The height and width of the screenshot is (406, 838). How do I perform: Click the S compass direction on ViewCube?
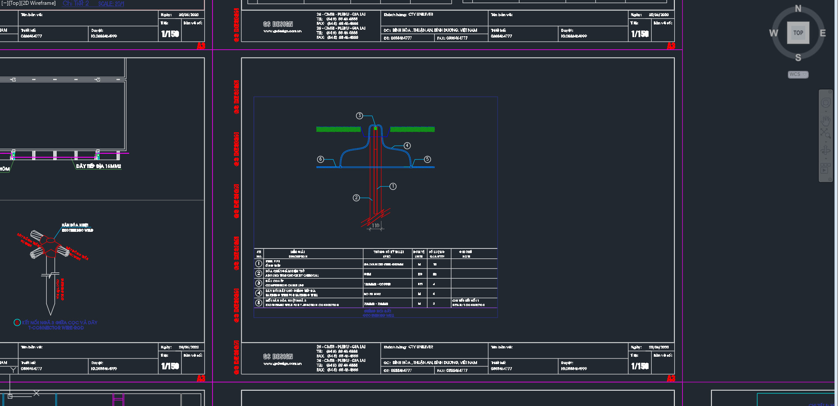(x=798, y=58)
